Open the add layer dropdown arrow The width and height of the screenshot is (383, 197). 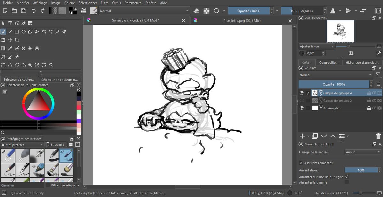[308, 136]
